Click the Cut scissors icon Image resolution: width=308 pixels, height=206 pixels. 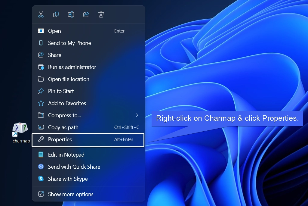(41, 14)
